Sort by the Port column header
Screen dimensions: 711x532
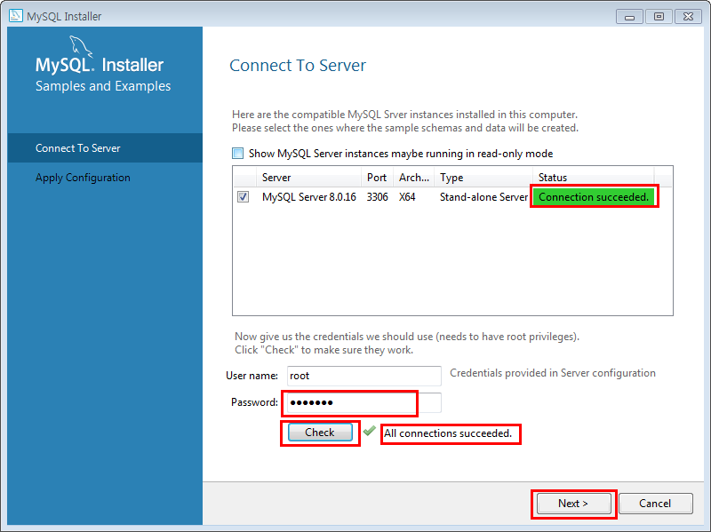pos(377,177)
